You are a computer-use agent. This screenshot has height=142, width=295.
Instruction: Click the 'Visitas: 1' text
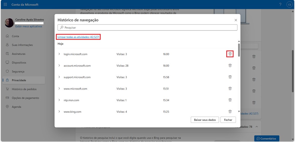121,100
